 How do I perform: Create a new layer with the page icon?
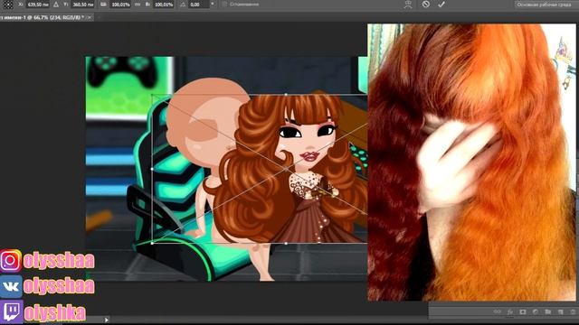click(561, 311)
